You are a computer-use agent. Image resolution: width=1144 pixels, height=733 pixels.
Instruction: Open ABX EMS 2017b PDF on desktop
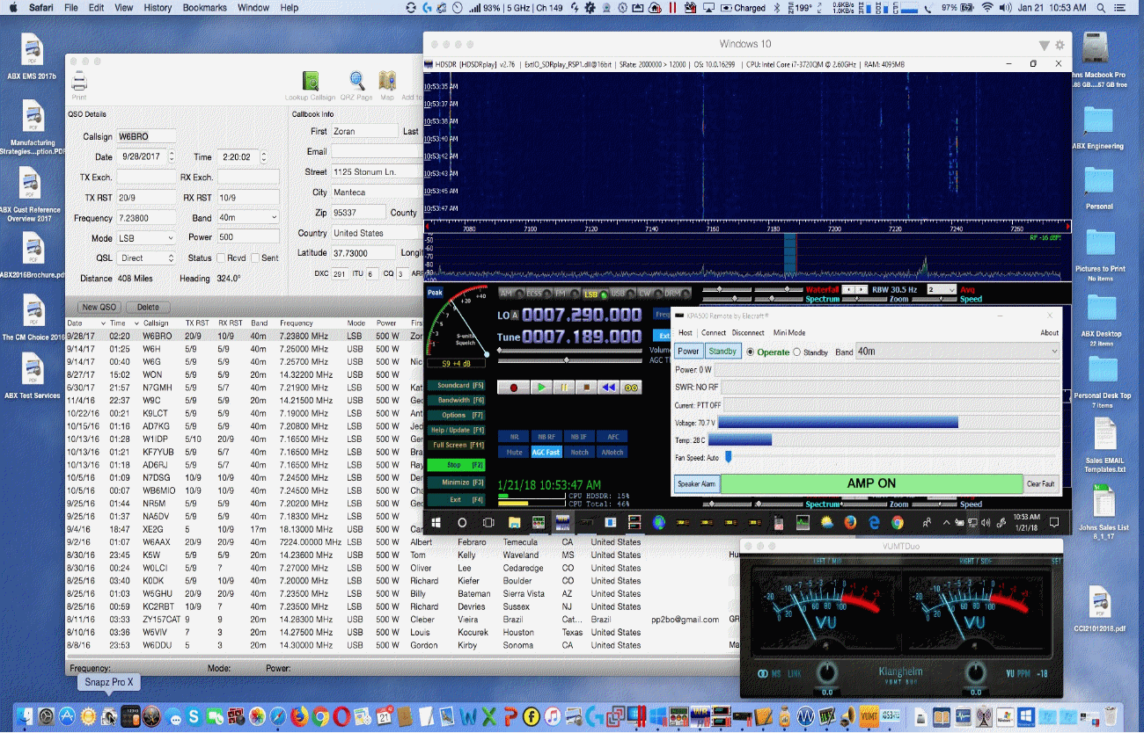(33, 49)
